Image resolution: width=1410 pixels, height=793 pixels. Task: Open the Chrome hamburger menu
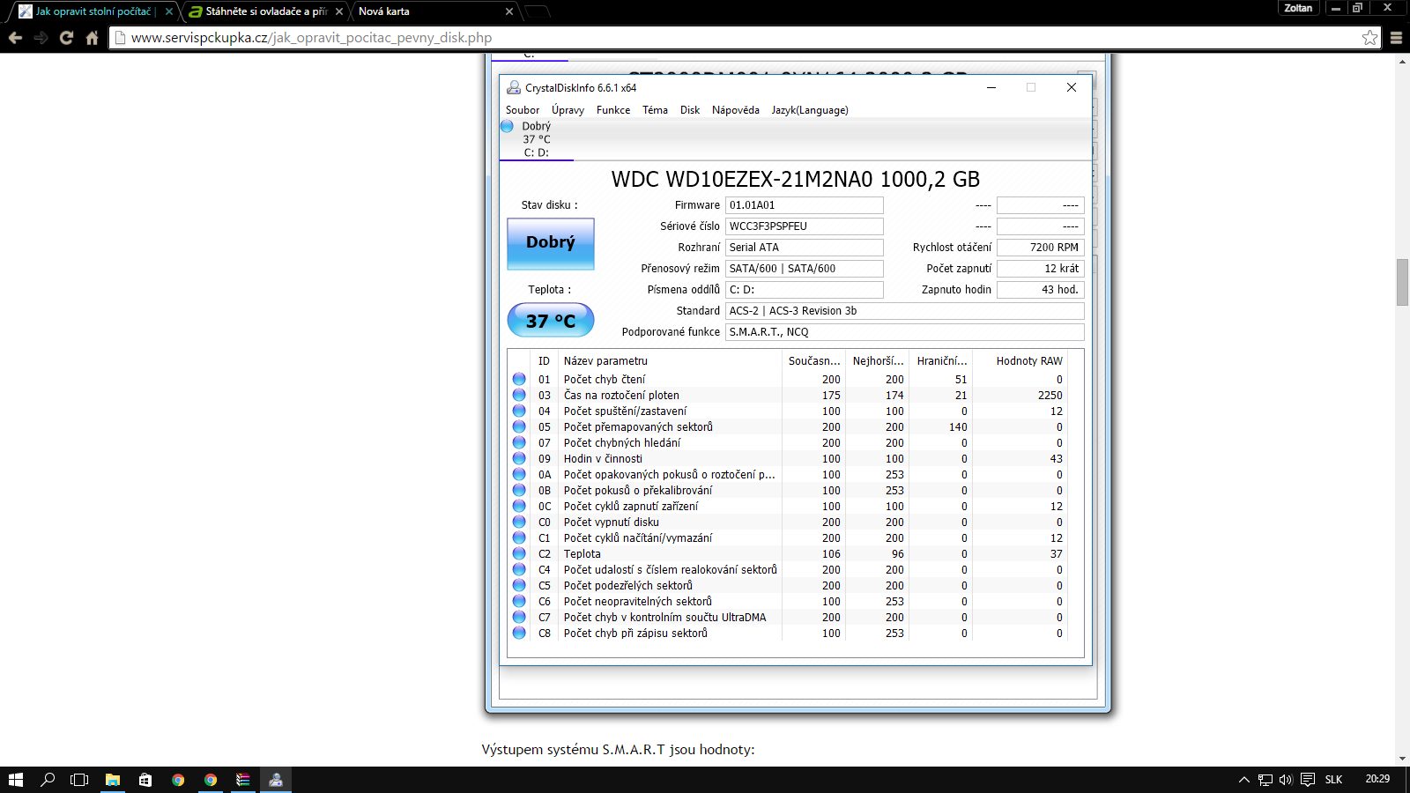coord(1396,38)
